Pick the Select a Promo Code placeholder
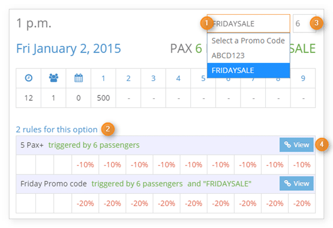The image size is (333, 228). tap(249, 41)
